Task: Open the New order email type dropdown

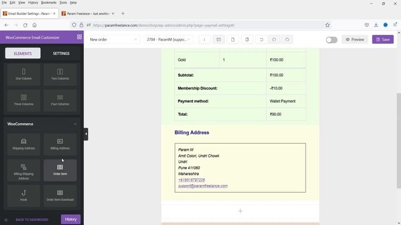Action: 113,39
